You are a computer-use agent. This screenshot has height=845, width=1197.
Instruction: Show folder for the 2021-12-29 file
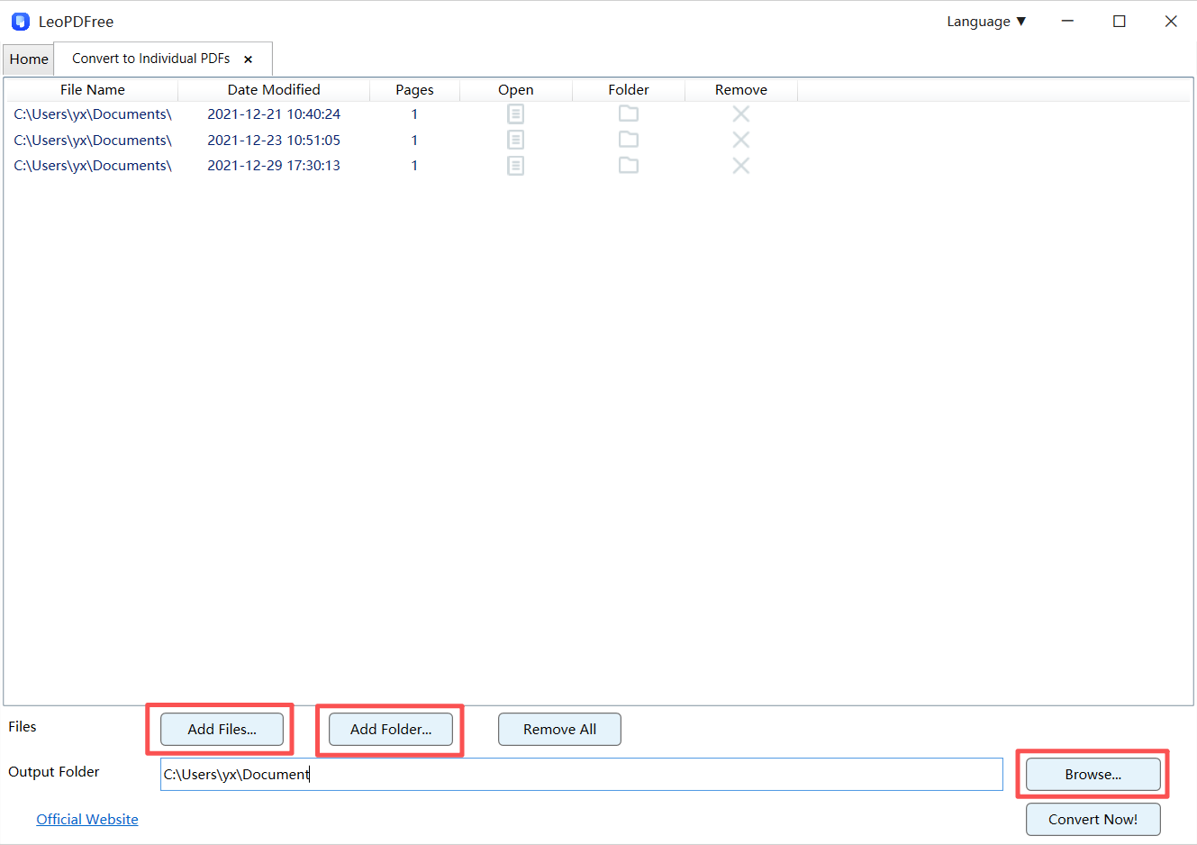pyautogui.click(x=629, y=166)
